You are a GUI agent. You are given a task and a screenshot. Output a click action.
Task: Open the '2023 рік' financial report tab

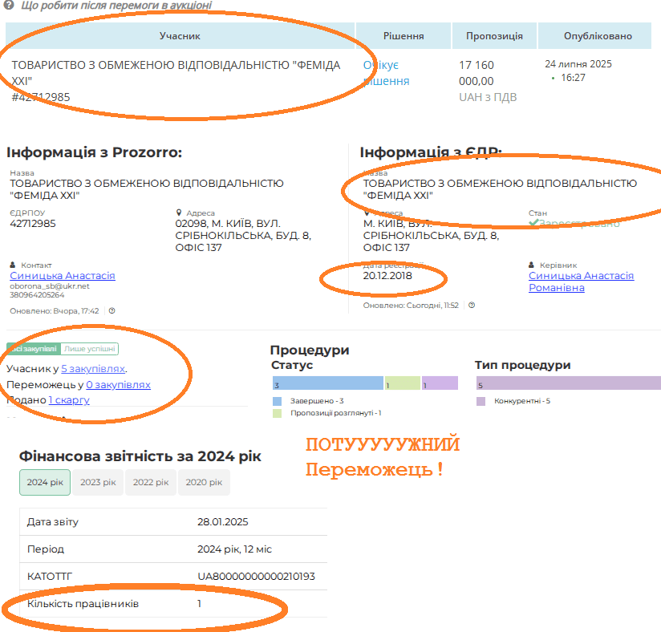[x=98, y=483]
